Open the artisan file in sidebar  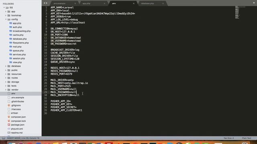pos(14,113)
